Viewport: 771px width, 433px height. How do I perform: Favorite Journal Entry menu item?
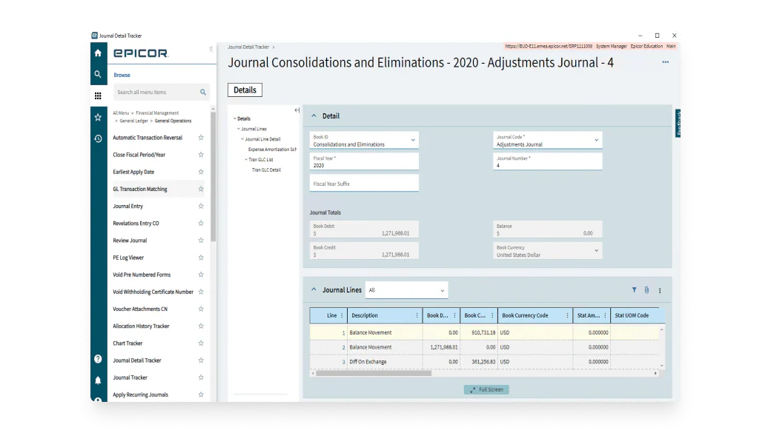[x=201, y=207]
